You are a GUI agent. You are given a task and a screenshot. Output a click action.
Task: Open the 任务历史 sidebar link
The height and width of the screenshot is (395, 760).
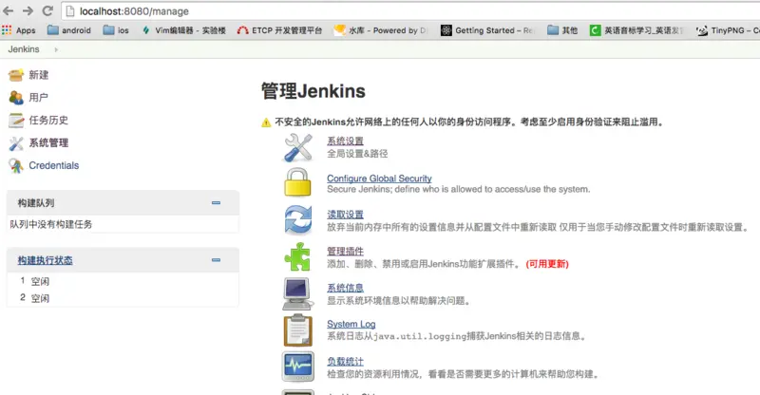(x=48, y=121)
